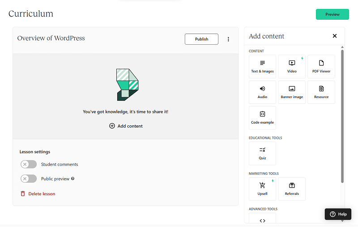Open the Help widget

click(x=338, y=214)
